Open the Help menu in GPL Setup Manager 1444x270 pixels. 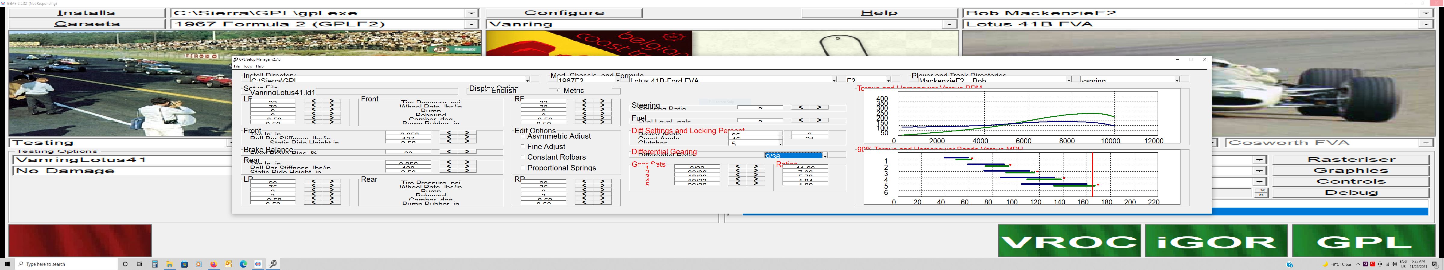tap(260, 66)
